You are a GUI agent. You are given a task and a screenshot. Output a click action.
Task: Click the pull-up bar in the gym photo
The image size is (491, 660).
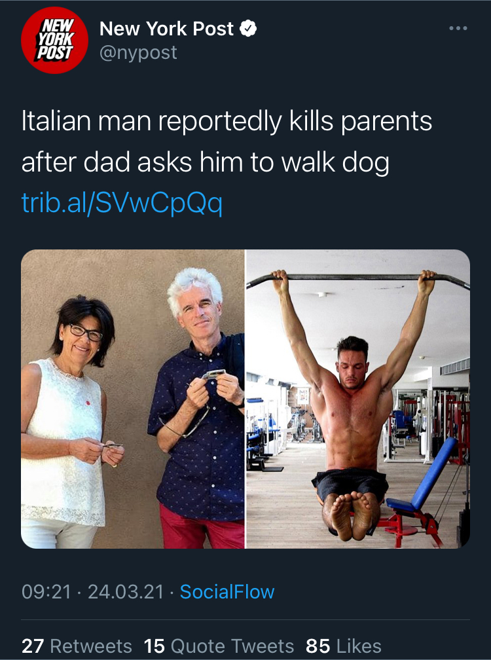[x=358, y=278]
